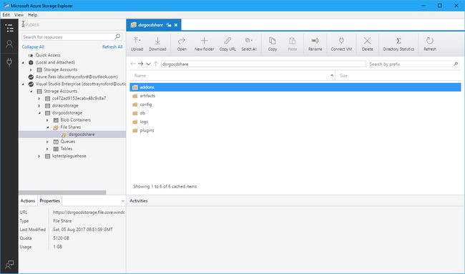465x274 pixels.
Task: Click the Collapse All link
Action: pyautogui.click(x=33, y=47)
